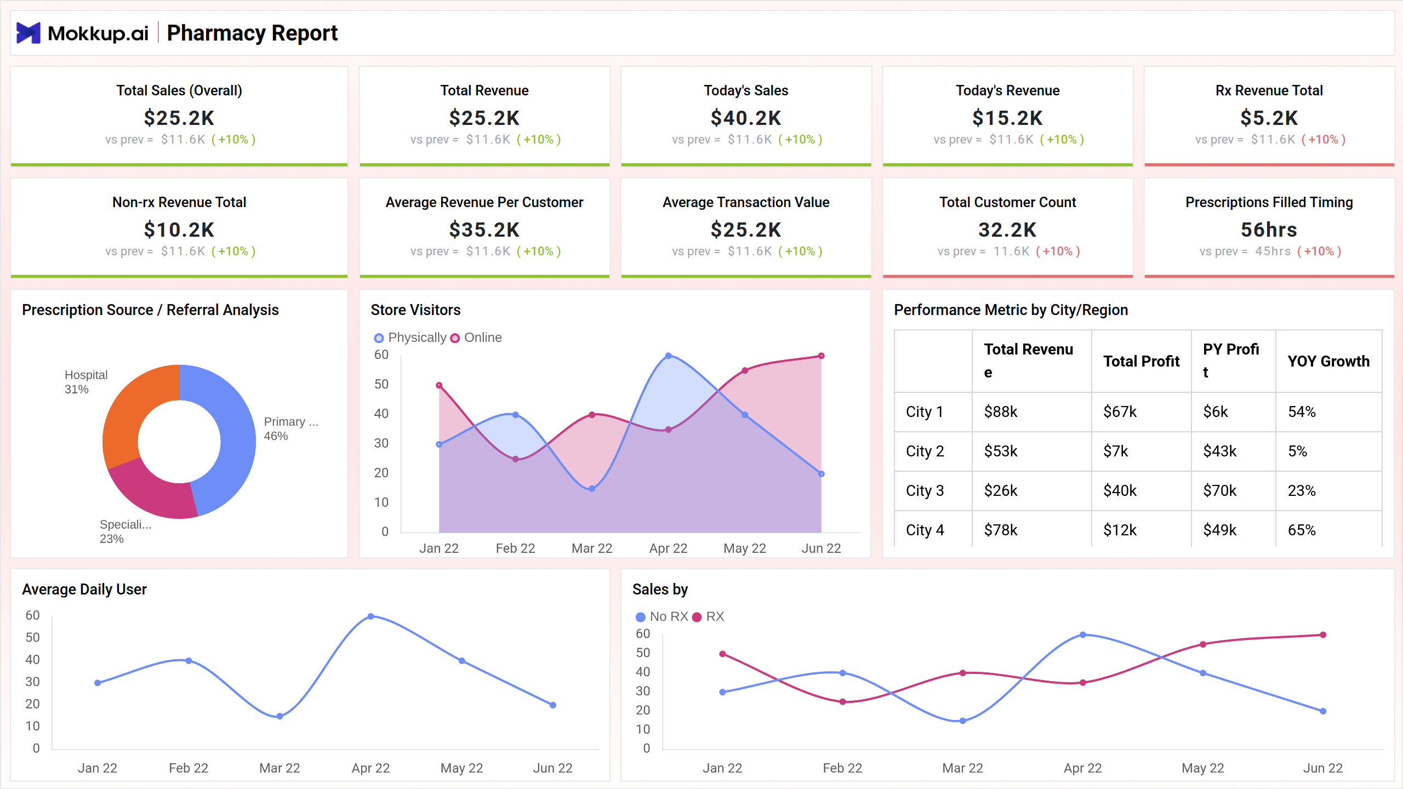1403x789 pixels.
Task: Click City 3 total profit $40k
Action: [x=1120, y=490]
